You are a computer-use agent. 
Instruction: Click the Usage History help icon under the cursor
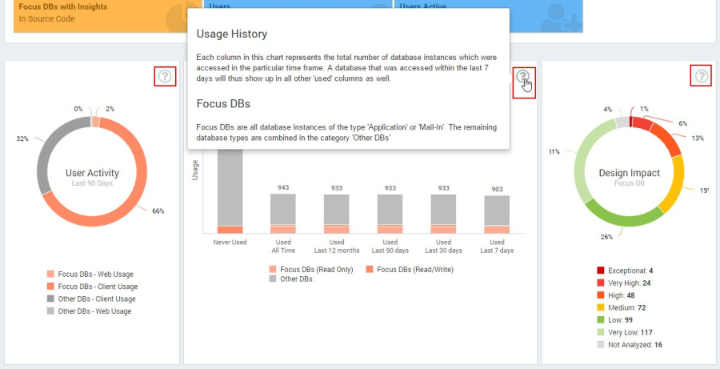pos(523,77)
